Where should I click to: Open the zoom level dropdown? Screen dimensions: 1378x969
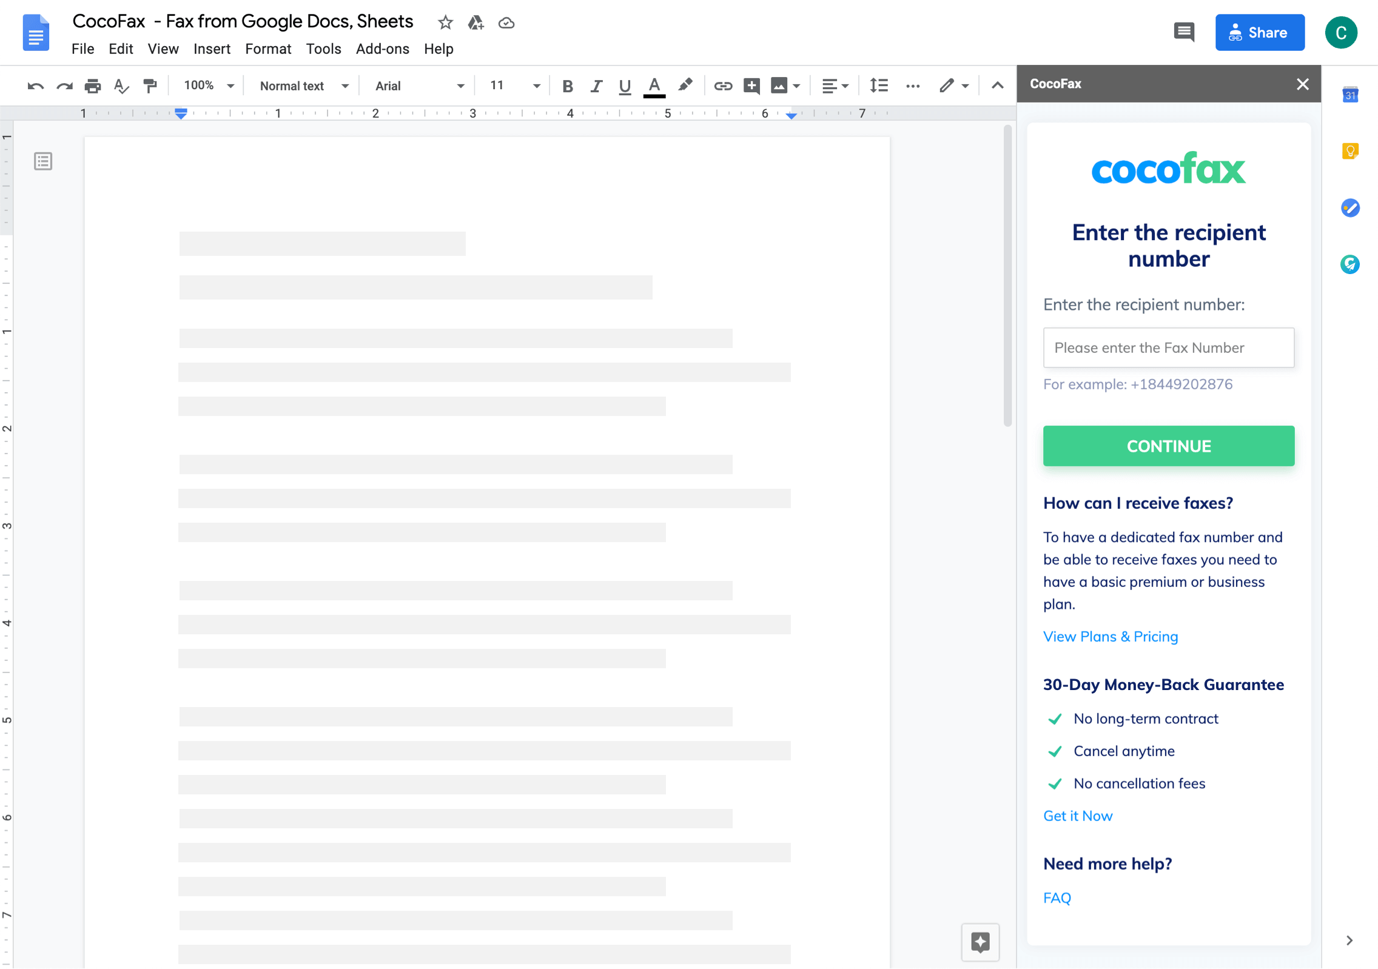[207, 85]
